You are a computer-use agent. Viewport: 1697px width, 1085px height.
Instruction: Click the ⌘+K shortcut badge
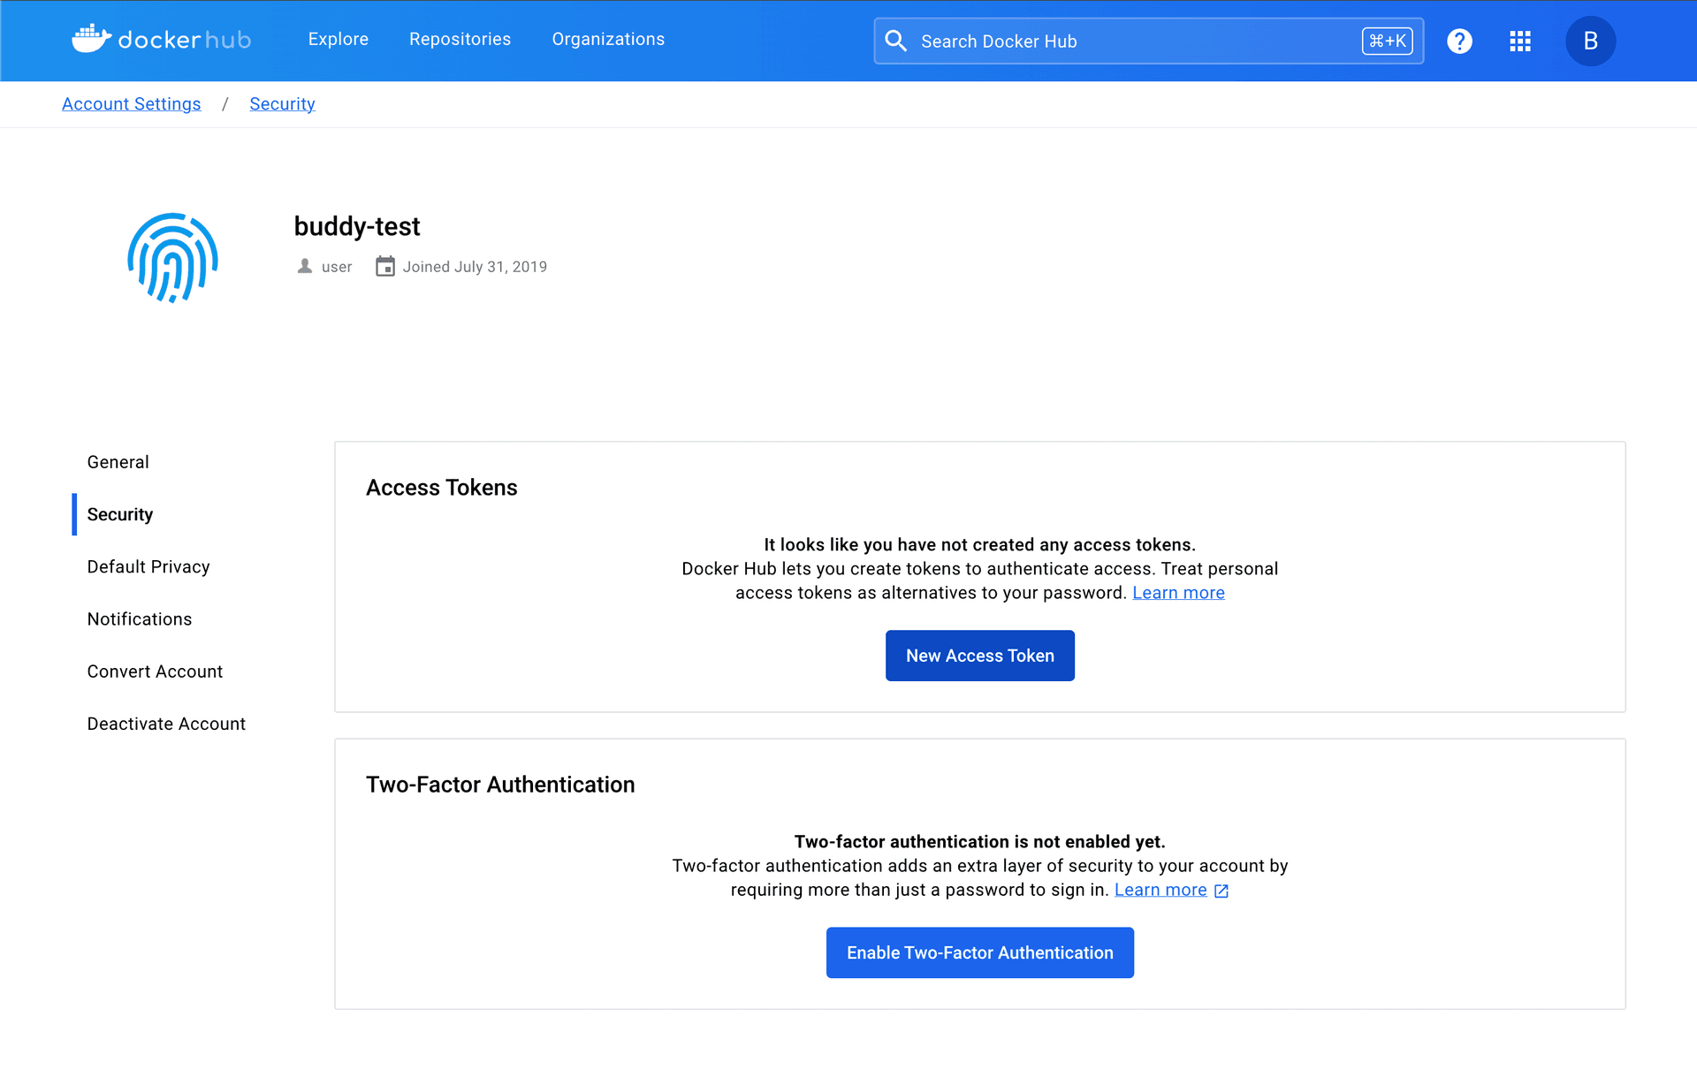point(1387,41)
